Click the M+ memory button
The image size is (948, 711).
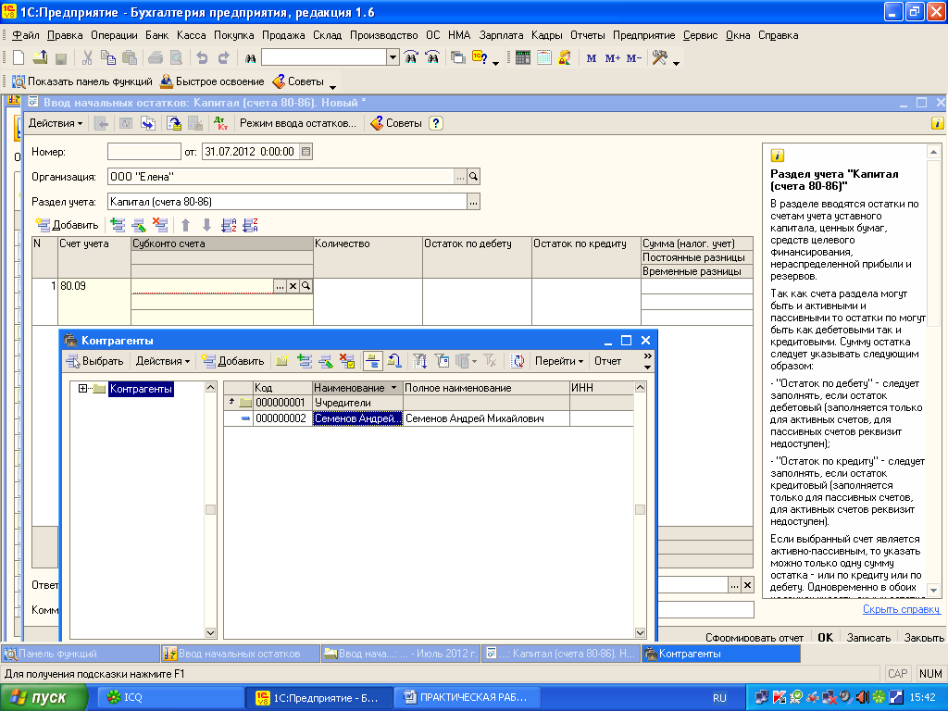click(613, 58)
